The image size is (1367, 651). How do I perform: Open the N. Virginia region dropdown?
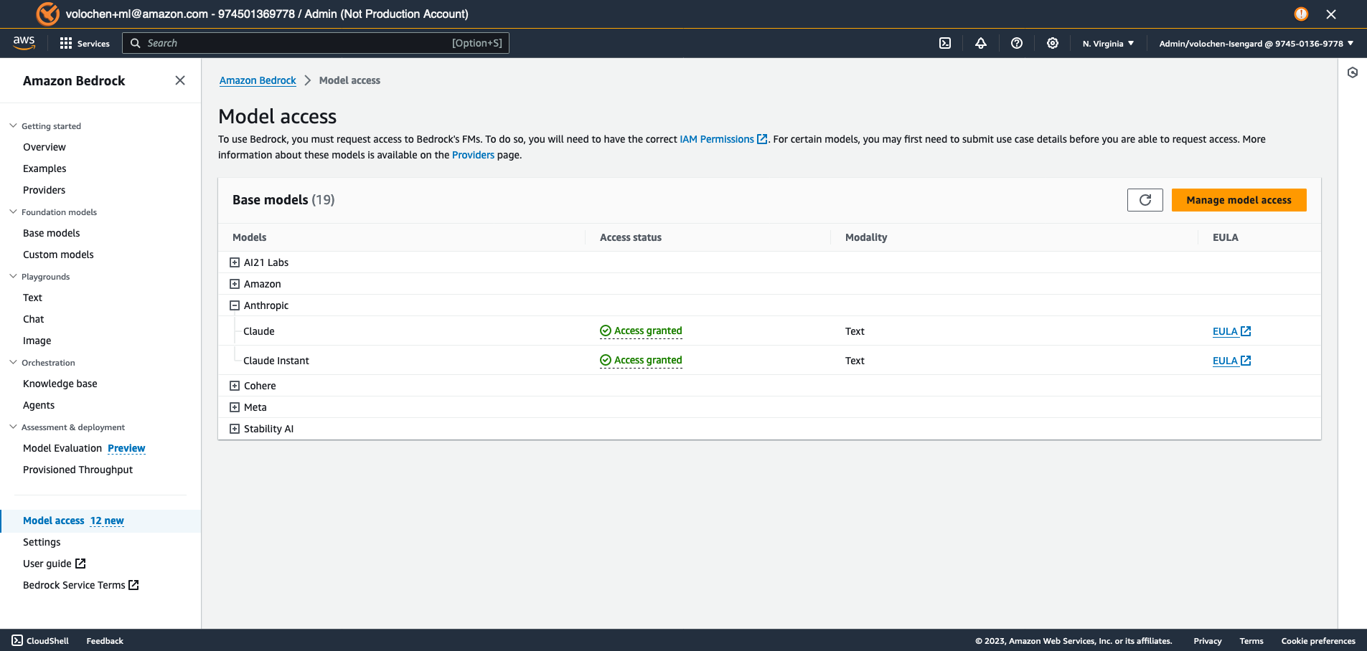[1108, 43]
